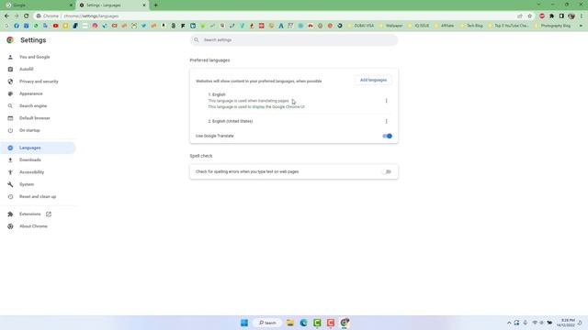Image resolution: width=588 pixels, height=330 pixels.
Task: Open Microsoft Edge from the taskbar
Action: click(304, 323)
